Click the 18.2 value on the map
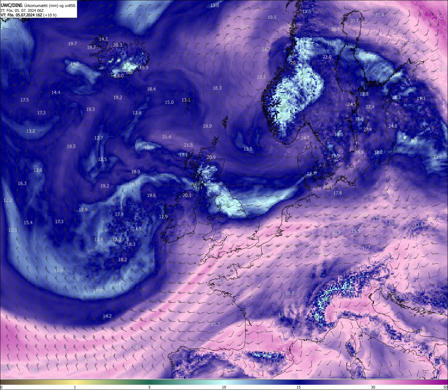The height and width of the screenshot is (390, 448). [x=122, y=260]
